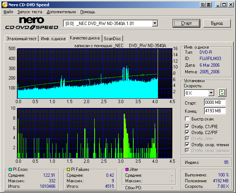Switch to the ScanDisc tab
Image resolution: width=236 pixels, height=193 pixels.
click(x=112, y=38)
